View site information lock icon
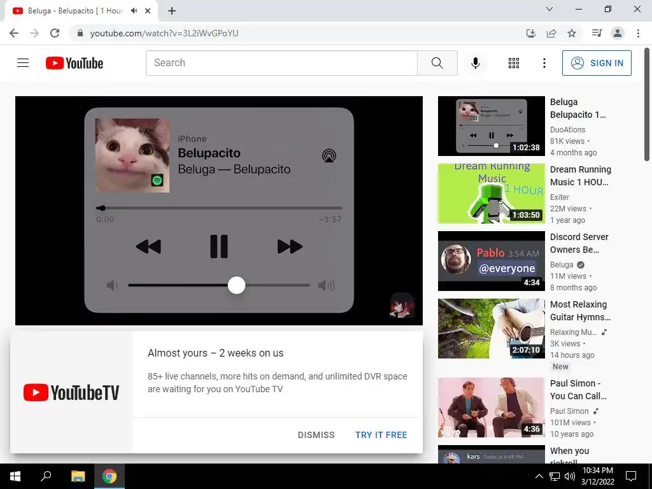 (x=80, y=33)
